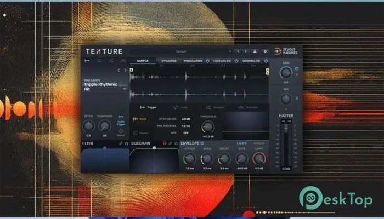Toggle the Filter power button

click(127, 143)
